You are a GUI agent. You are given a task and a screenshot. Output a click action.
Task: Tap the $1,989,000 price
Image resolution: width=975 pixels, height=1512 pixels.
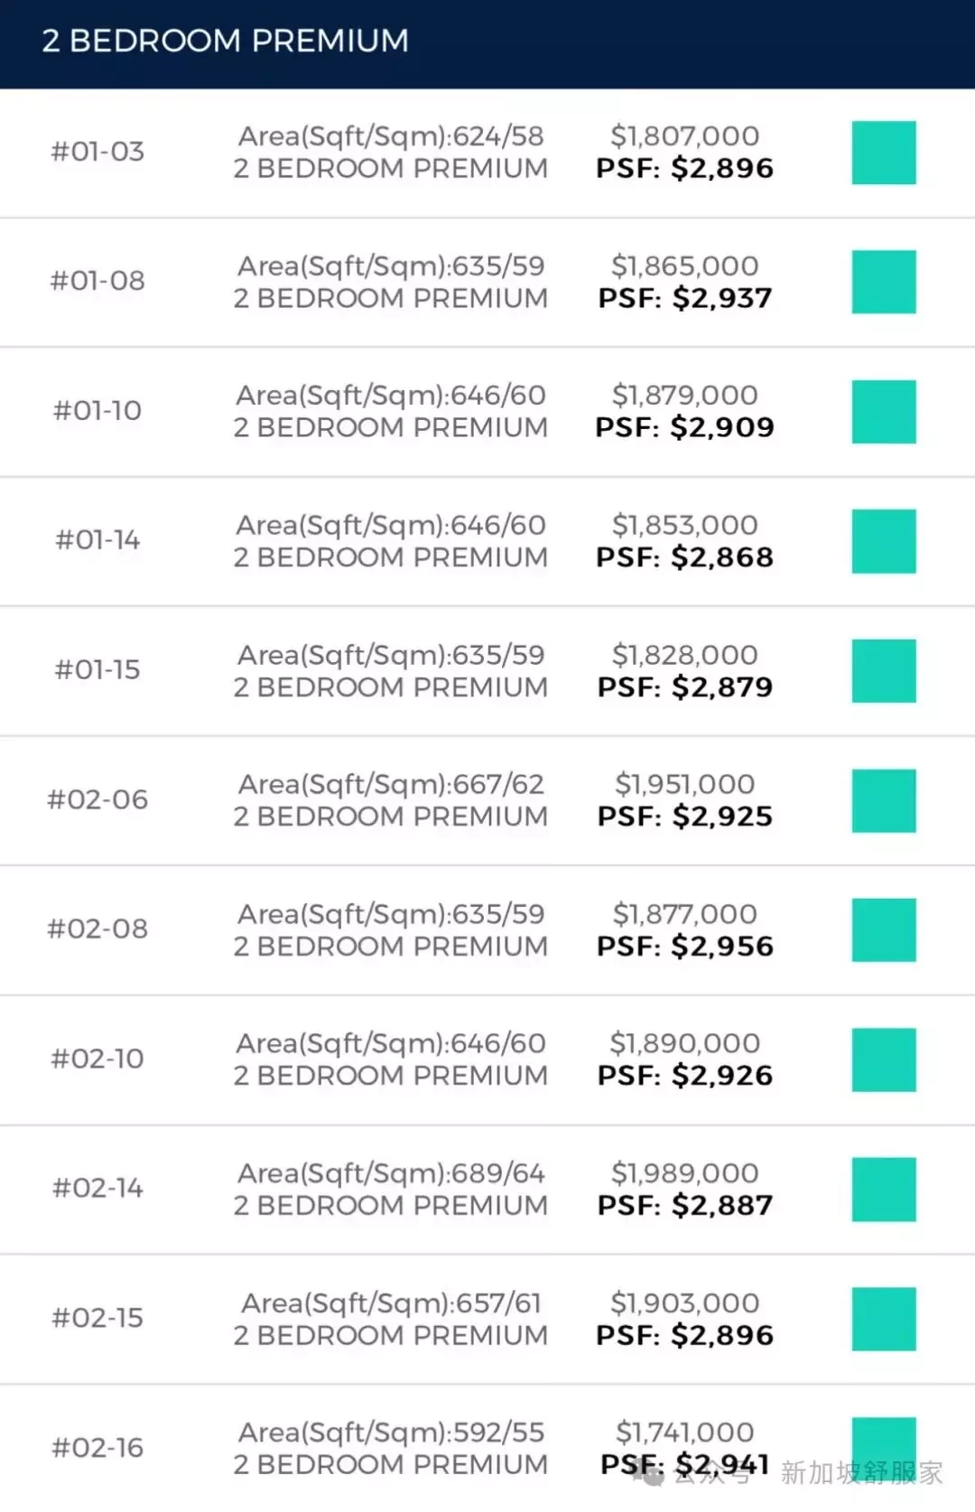click(685, 1172)
